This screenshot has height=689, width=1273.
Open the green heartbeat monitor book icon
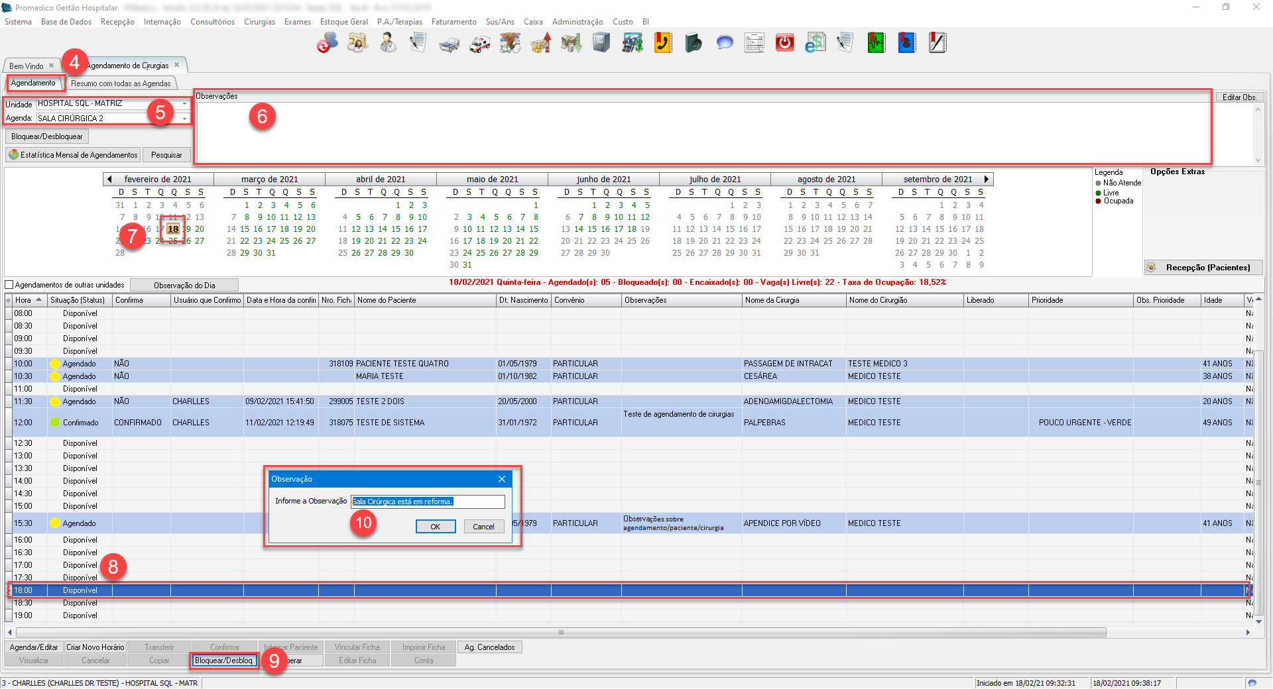[876, 43]
